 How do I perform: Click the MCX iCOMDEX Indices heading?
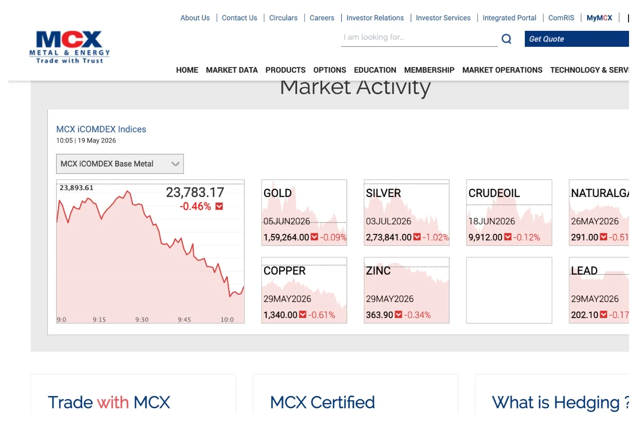[101, 129]
